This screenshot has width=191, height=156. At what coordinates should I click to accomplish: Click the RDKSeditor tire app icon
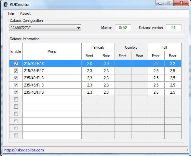[x=6, y=5]
